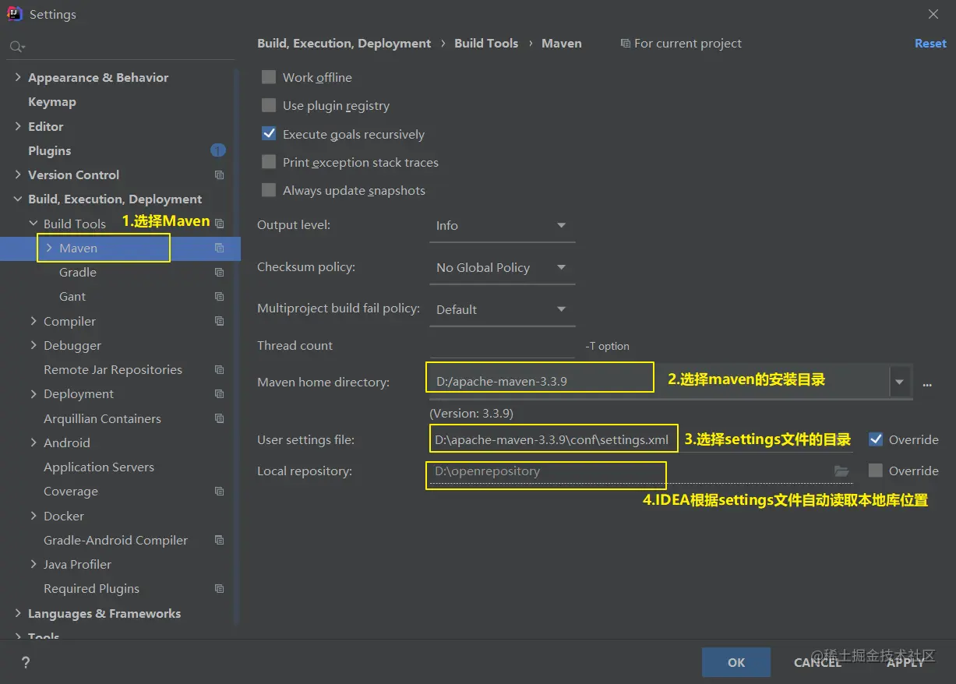Expand the Editor section
Viewport: 956px width, 684px height.
18,126
